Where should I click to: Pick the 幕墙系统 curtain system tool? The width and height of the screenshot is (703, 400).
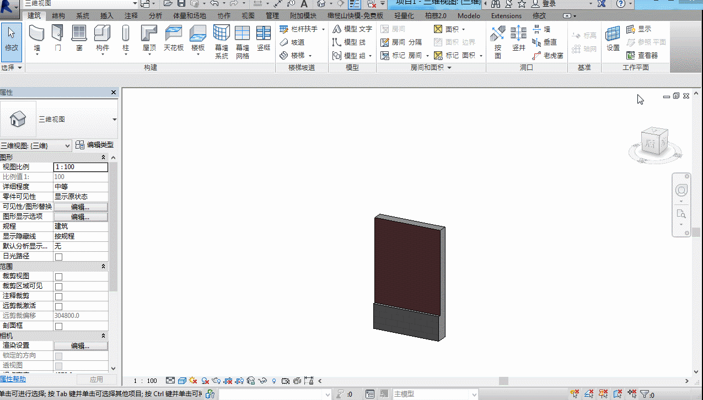(x=222, y=42)
